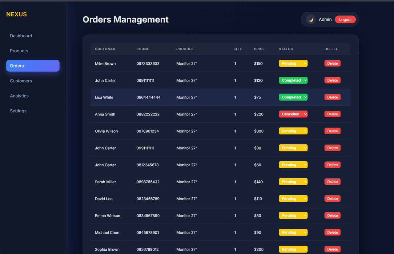
Task: Click the PRODUCT column header
Action: (185, 49)
